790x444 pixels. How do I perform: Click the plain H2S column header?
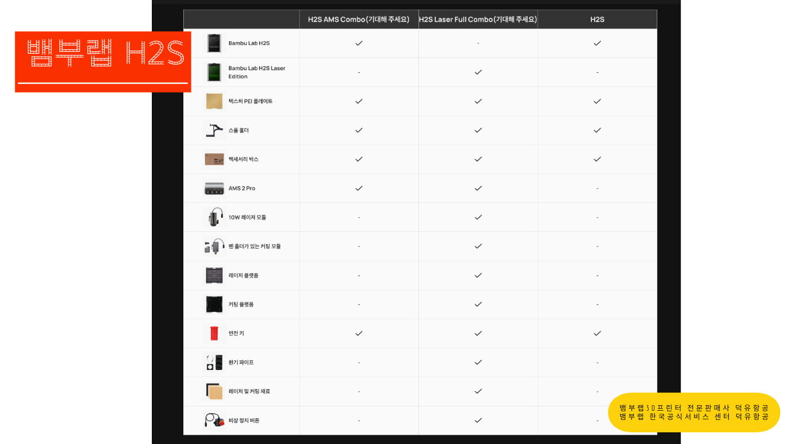point(597,19)
